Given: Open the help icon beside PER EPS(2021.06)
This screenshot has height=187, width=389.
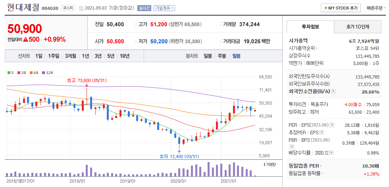Looking at the screenshot, I should [332, 125].
